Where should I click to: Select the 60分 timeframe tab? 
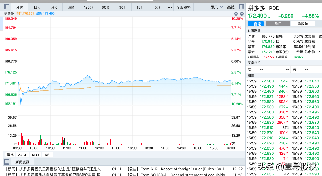click(x=106, y=7)
